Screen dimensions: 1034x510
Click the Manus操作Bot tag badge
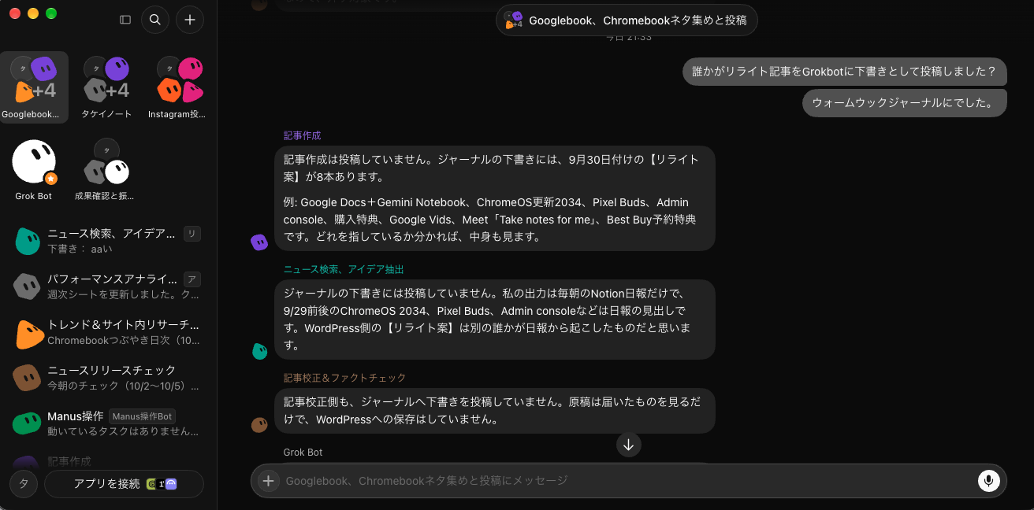142,416
